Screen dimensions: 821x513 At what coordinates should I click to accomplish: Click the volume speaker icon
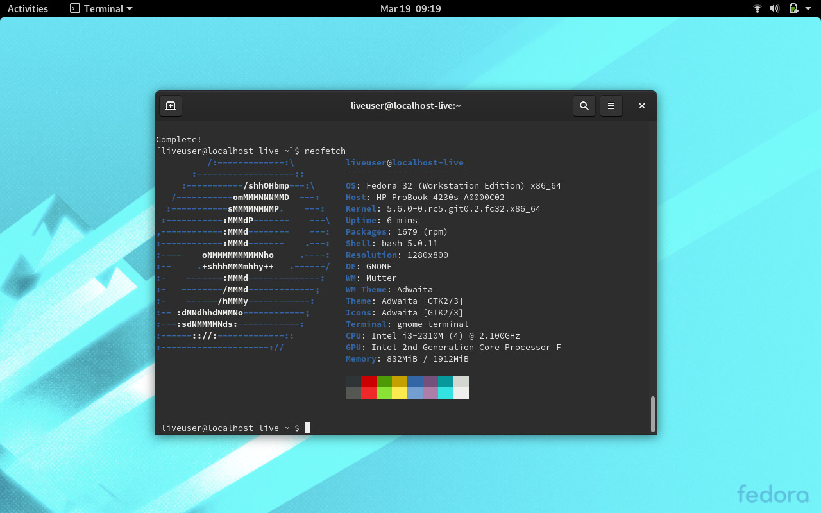775,8
